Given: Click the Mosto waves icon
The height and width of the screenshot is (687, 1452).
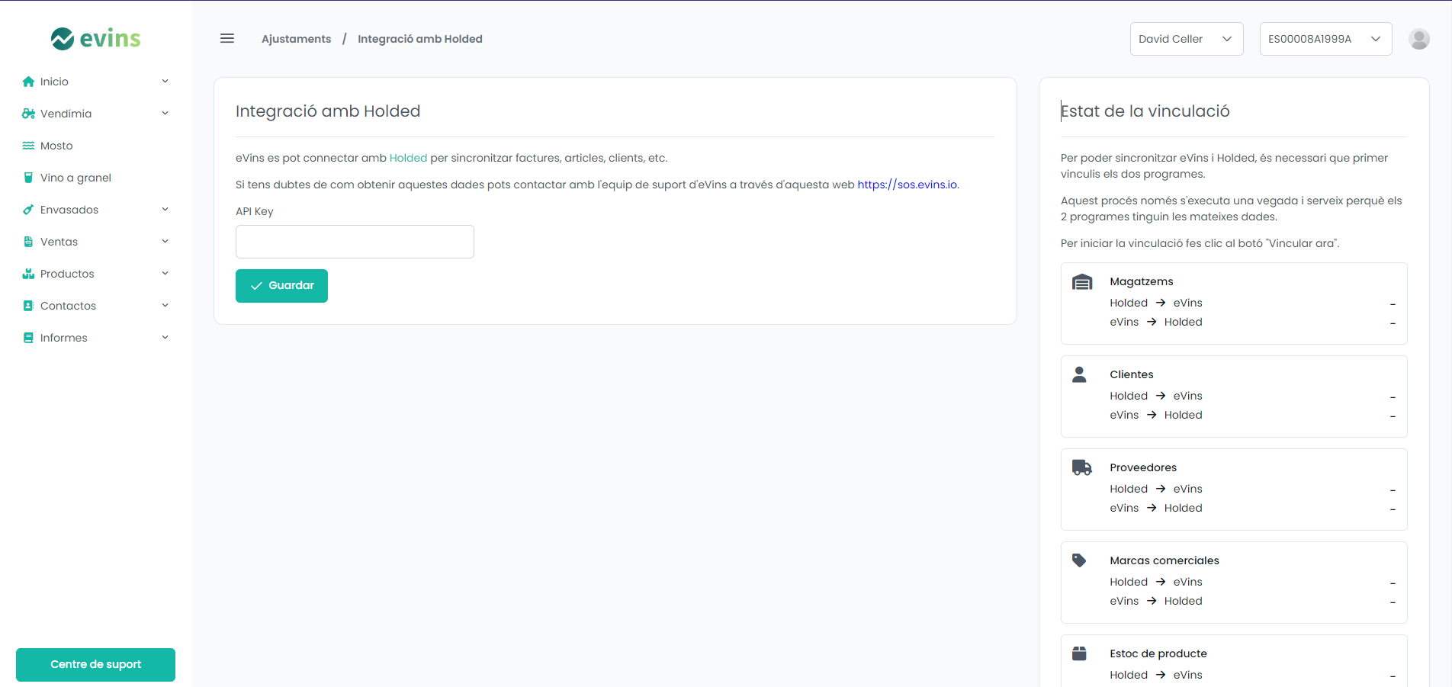Looking at the screenshot, I should 28,146.
